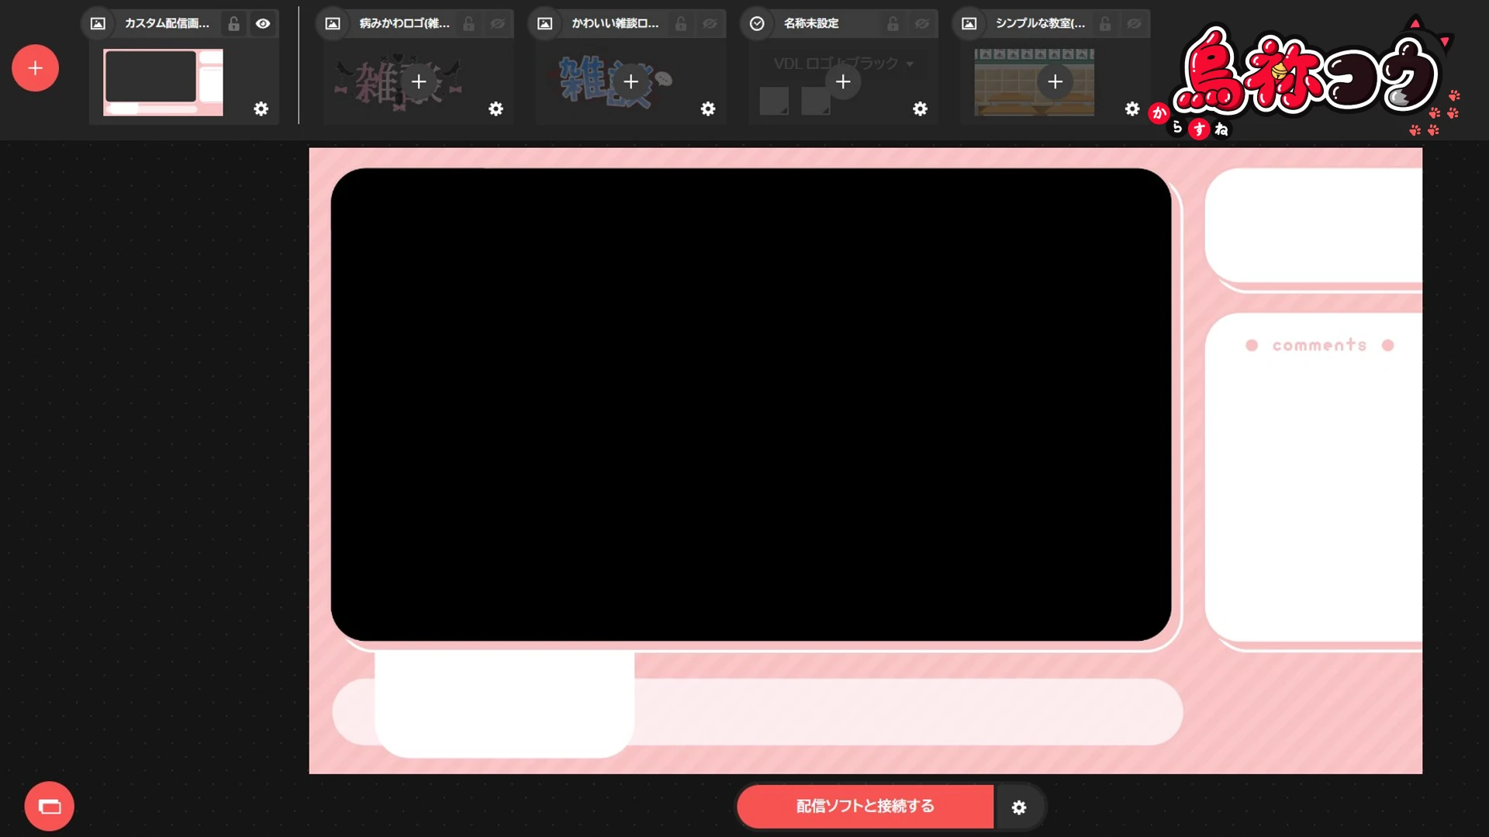Toggle lock on 名称未設定 layer
Image resolution: width=1489 pixels, height=837 pixels.
[x=893, y=23]
